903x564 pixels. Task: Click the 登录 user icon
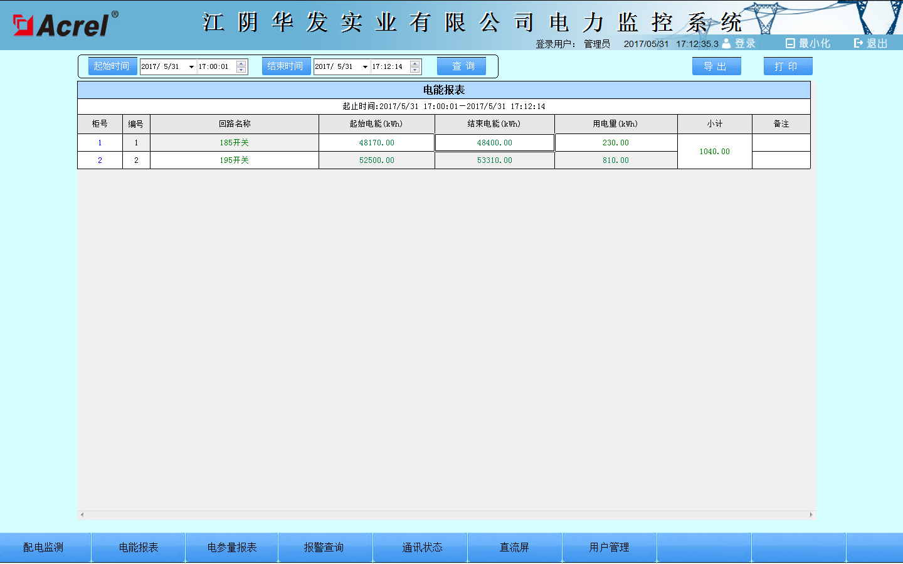[x=726, y=43]
